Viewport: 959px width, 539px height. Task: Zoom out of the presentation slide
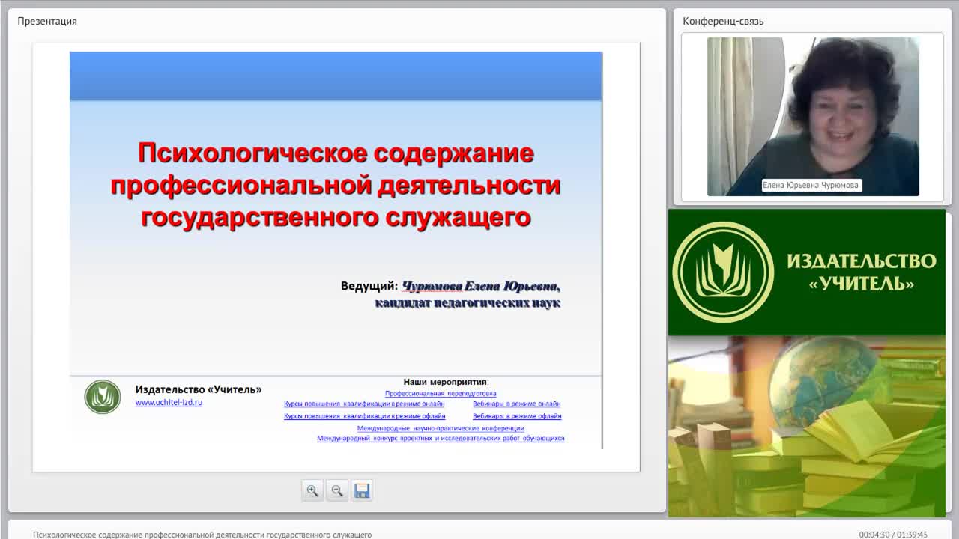coord(337,490)
